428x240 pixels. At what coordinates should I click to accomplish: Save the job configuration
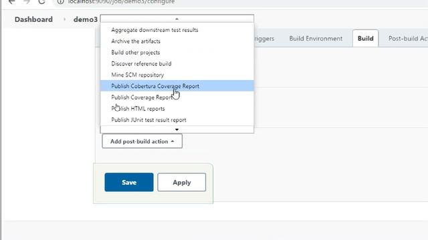click(x=129, y=182)
